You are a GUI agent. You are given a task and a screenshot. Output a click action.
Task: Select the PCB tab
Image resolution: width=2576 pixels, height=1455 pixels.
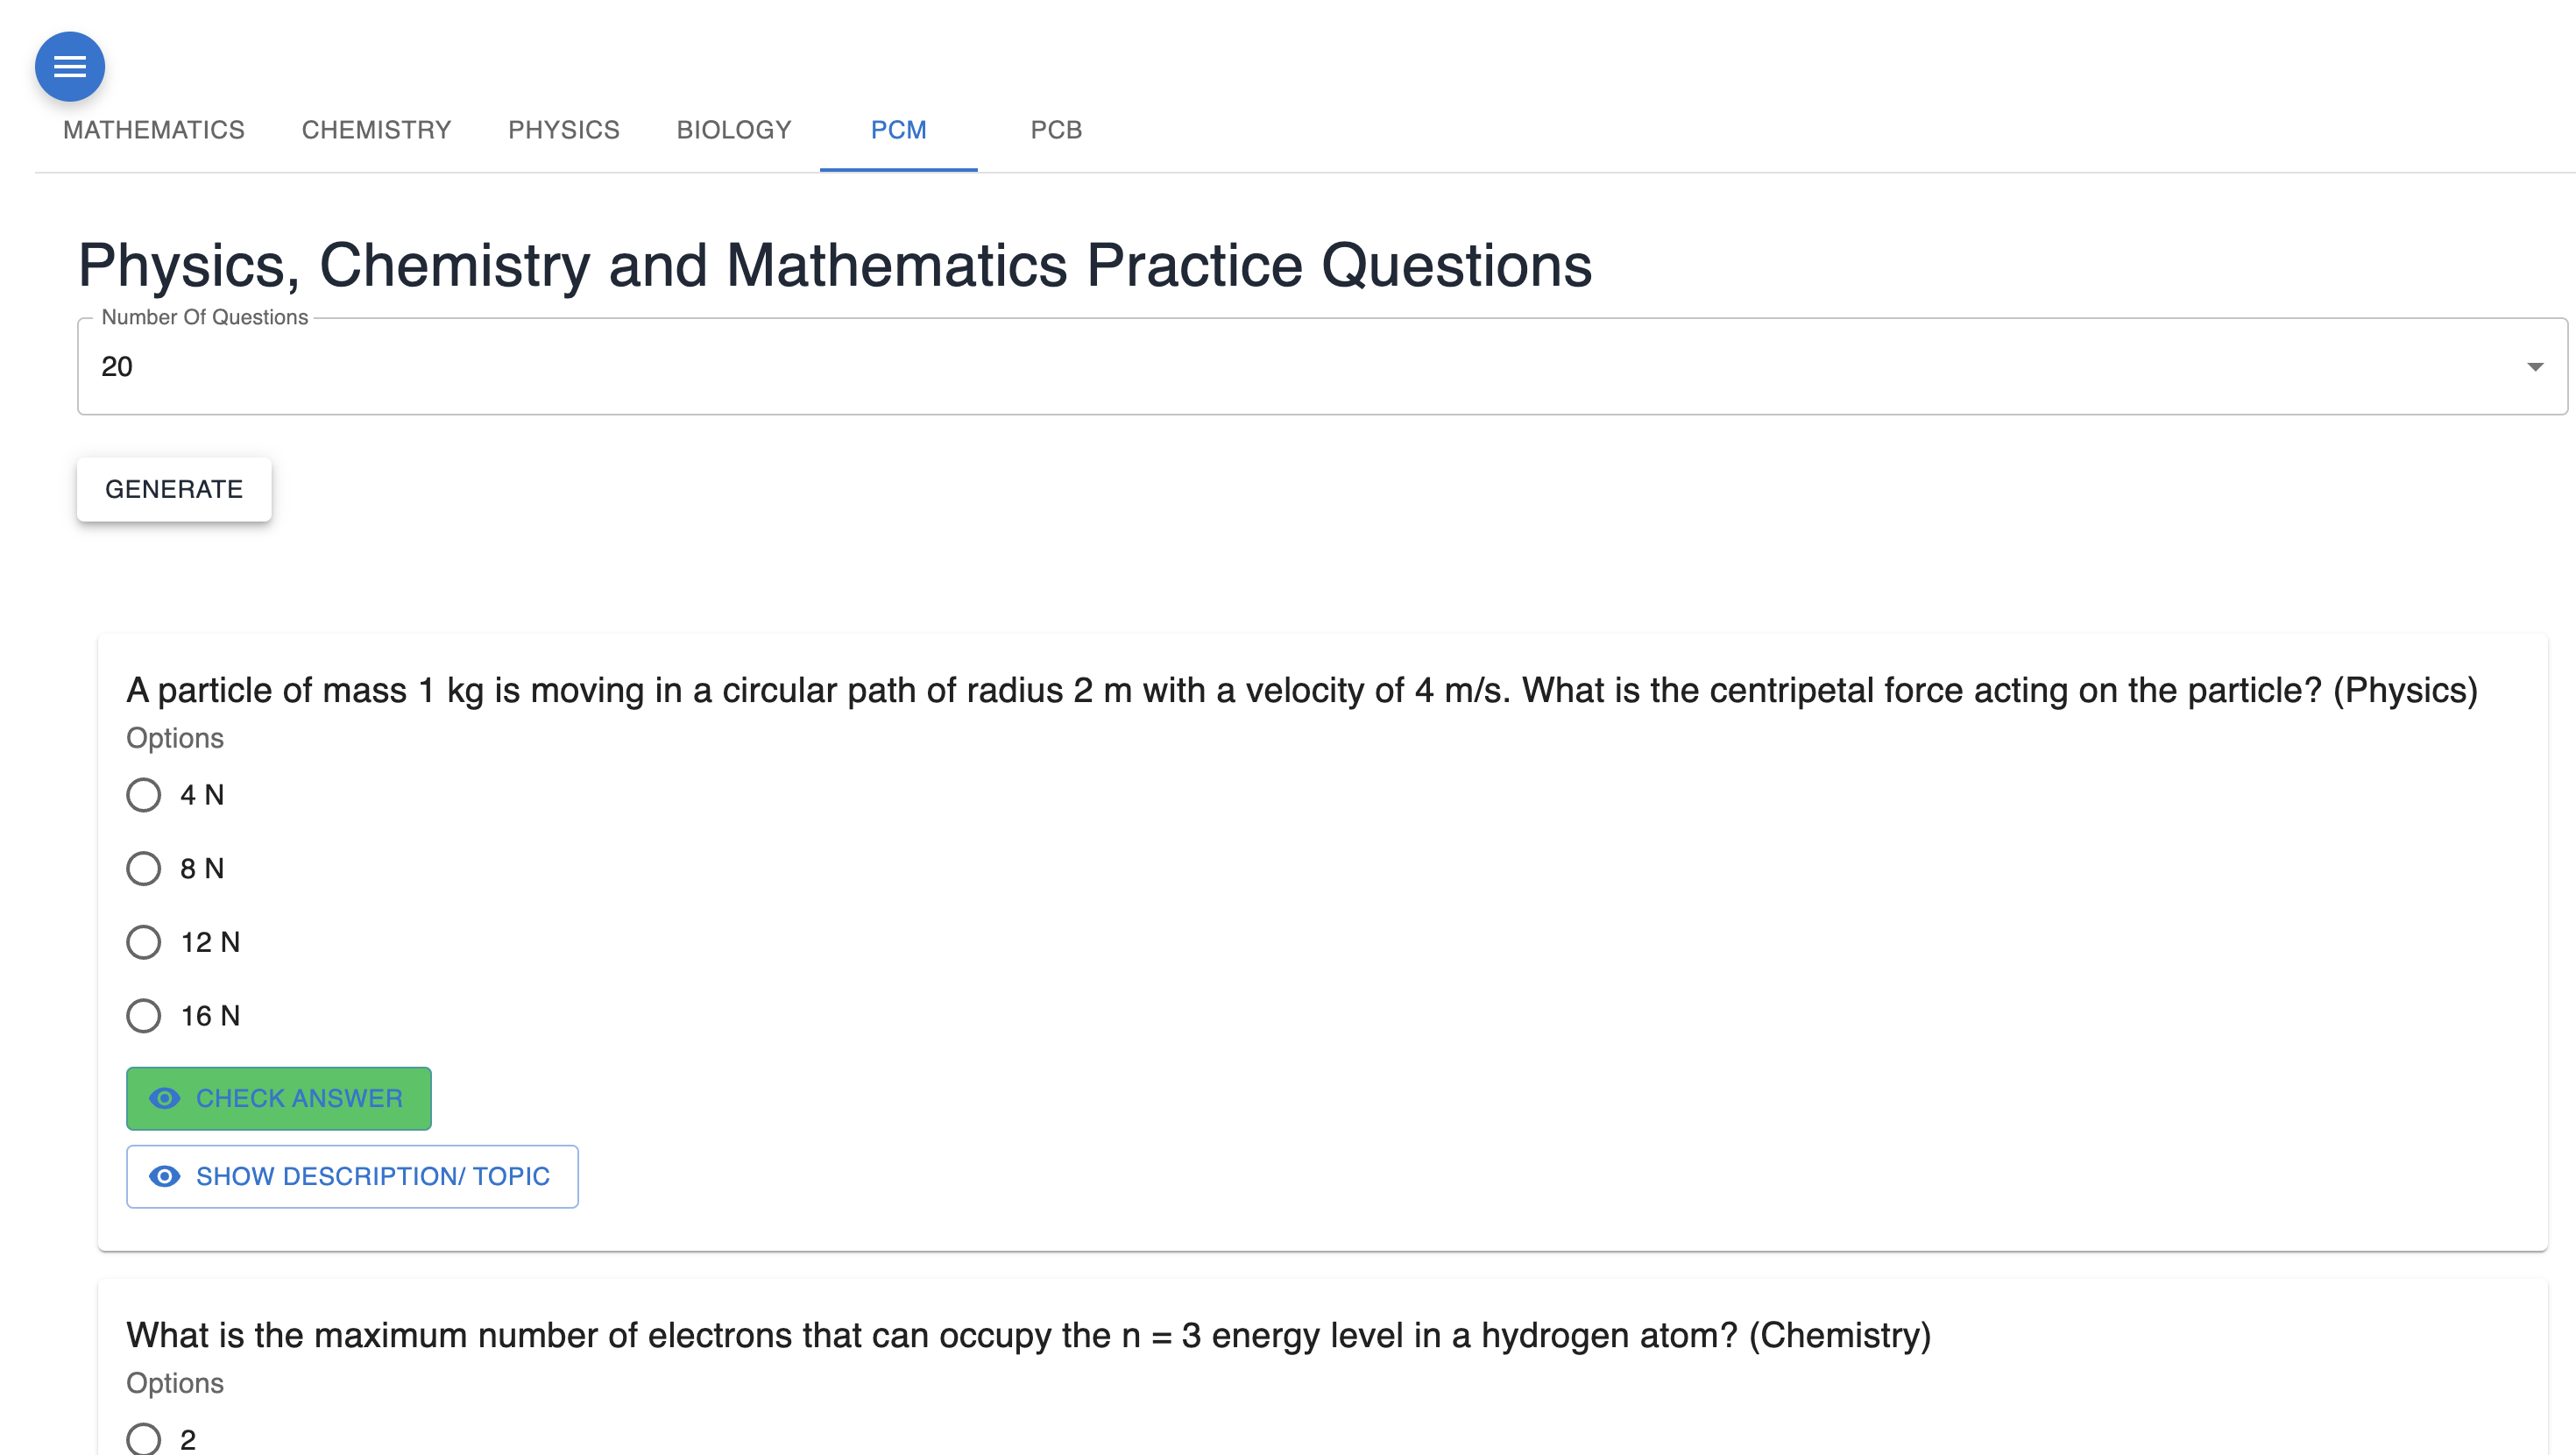point(1056,129)
